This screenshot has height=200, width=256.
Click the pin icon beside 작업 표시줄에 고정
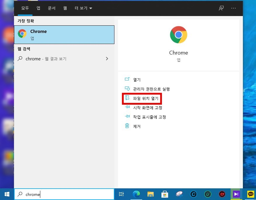pyautogui.click(x=127, y=116)
